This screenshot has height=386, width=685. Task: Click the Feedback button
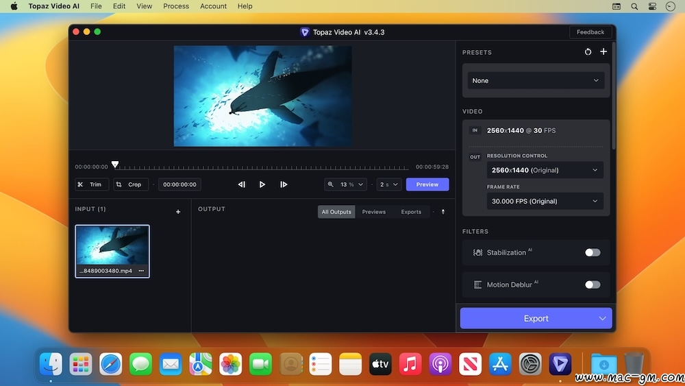pos(590,32)
